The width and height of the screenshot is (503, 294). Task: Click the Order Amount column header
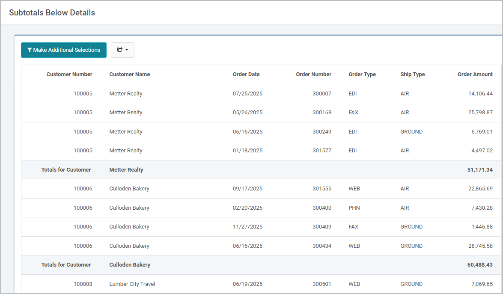(x=475, y=74)
